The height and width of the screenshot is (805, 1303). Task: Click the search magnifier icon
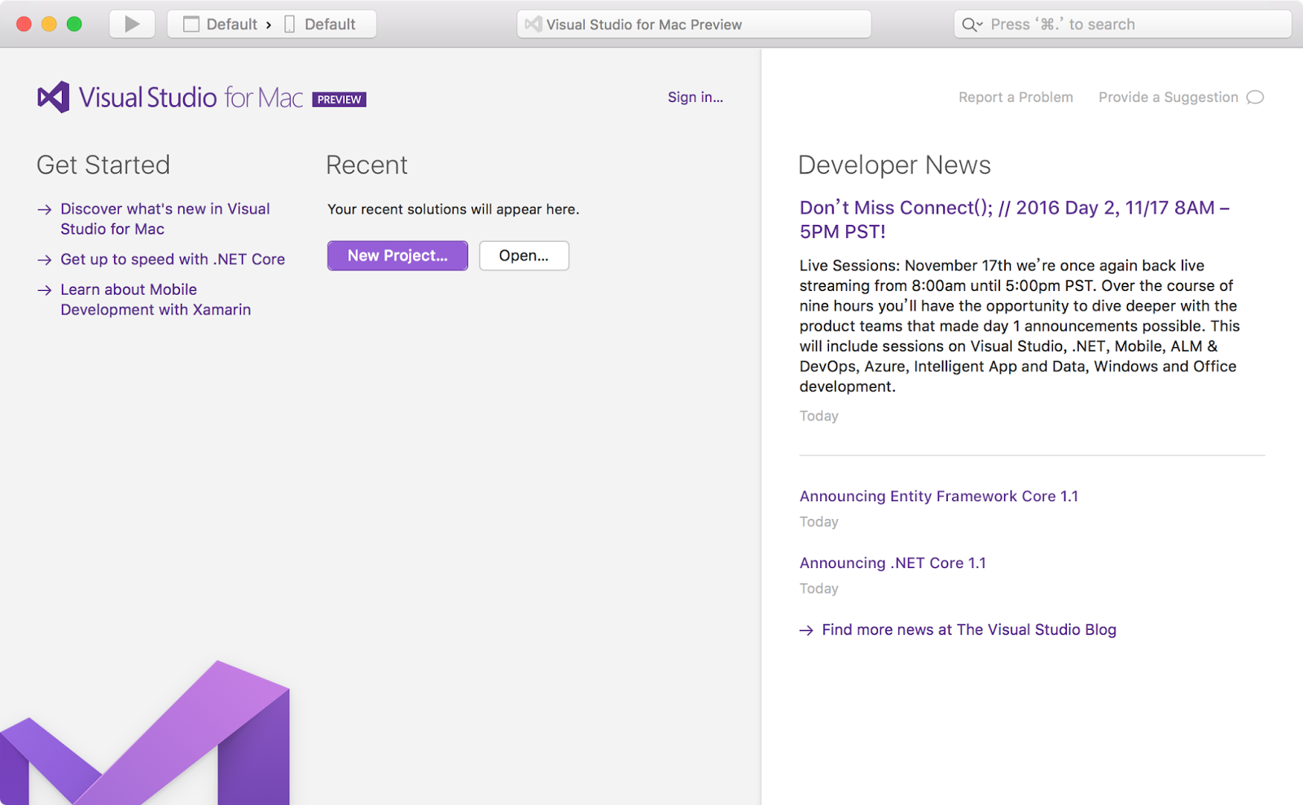click(x=969, y=24)
